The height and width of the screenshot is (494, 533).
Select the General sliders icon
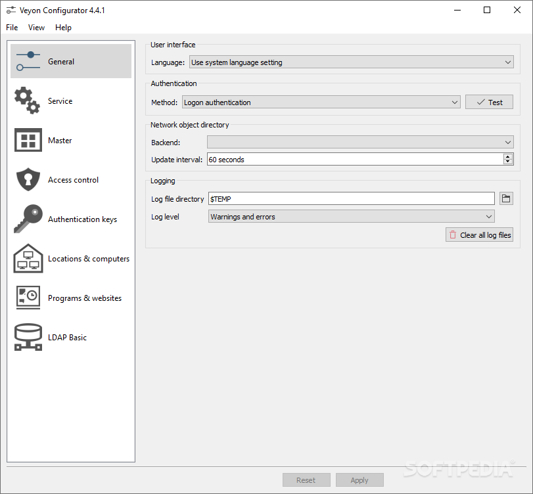pyautogui.click(x=28, y=61)
